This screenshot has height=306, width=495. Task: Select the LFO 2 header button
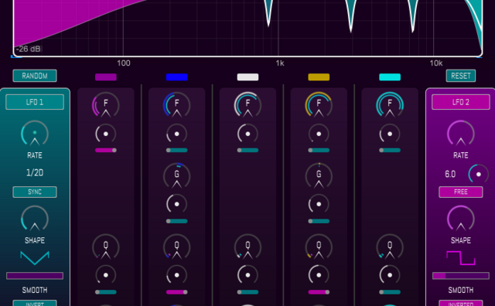pos(461,102)
